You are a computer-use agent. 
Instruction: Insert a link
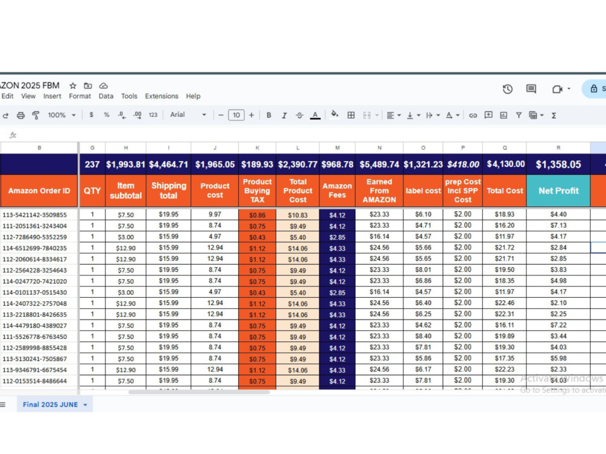point(473,115)
